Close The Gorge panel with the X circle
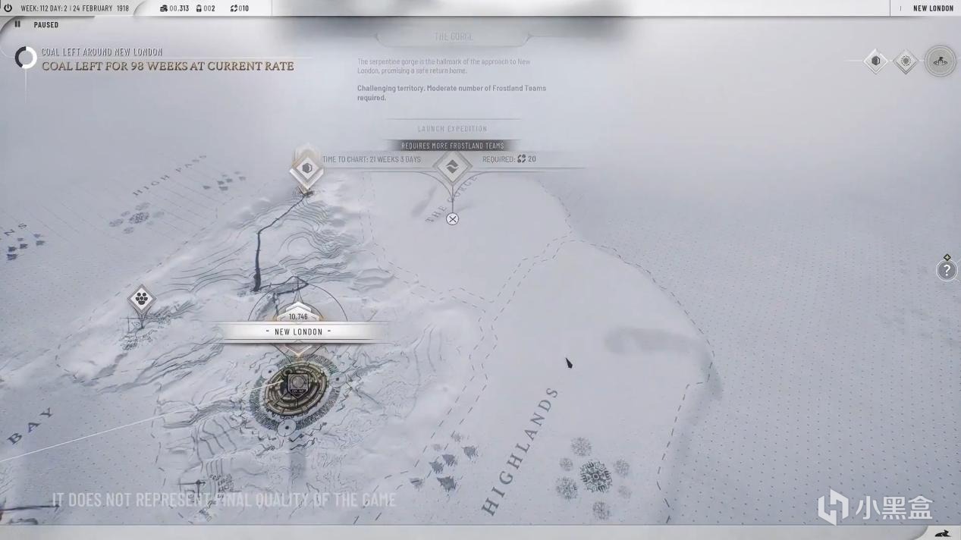This screenshot has height=540, width=961. 452,219
